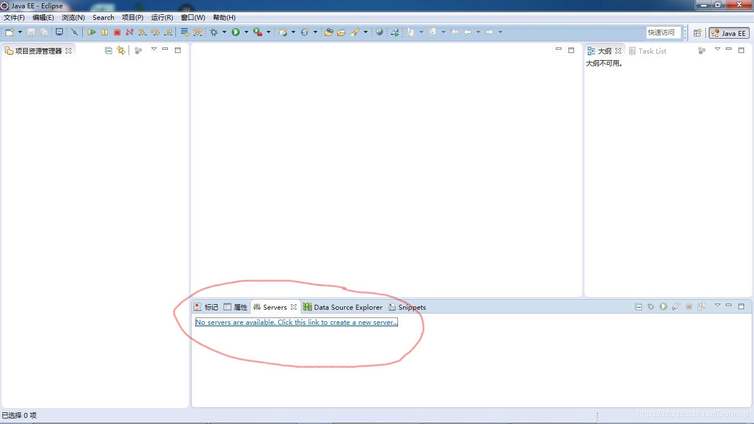The image size is (754, 424).
Task: Click the New Servlet icon
Action: [x=305, y=33]
